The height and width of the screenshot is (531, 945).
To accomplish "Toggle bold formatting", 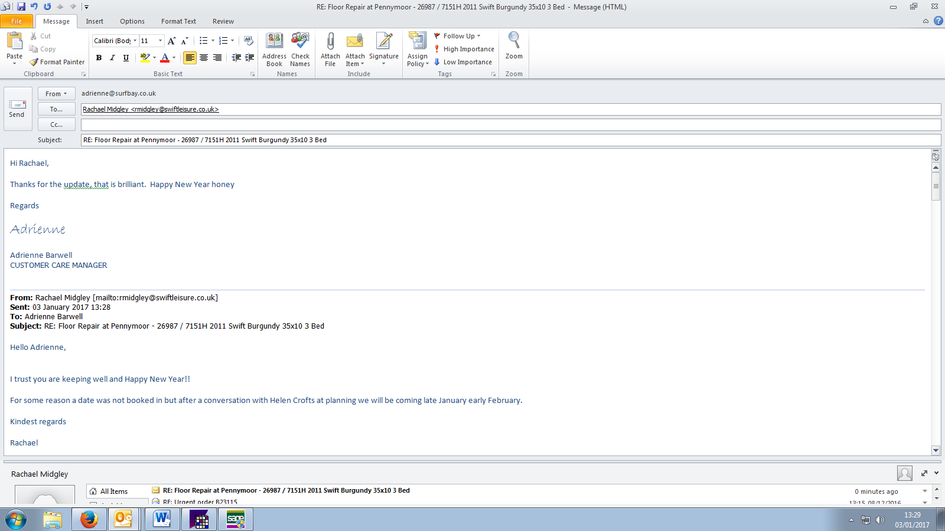I will (x=99, y=58).
